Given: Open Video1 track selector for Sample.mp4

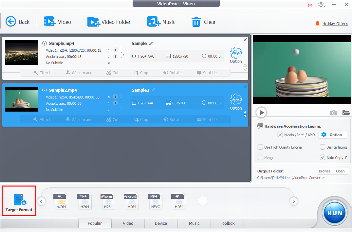Looking at the screenshot, I should click(109, 50).
